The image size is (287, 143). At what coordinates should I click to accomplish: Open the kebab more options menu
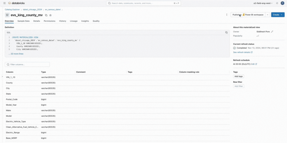(x=227, y=15)
